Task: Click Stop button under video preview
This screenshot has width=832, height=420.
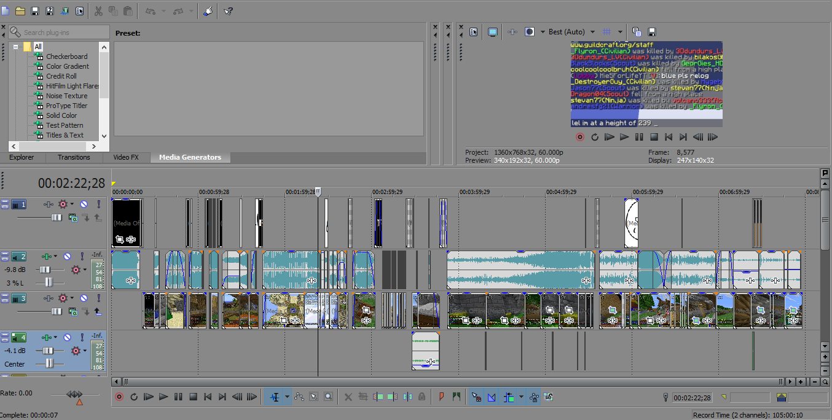Action: pyautogui.click(x=654, y=137)
